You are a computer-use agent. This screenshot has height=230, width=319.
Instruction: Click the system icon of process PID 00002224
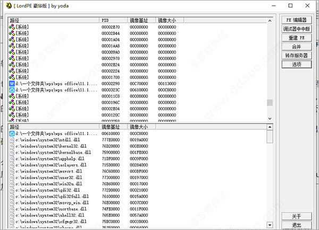12,71
